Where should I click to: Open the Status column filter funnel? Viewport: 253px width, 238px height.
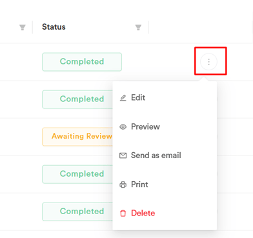138,27
